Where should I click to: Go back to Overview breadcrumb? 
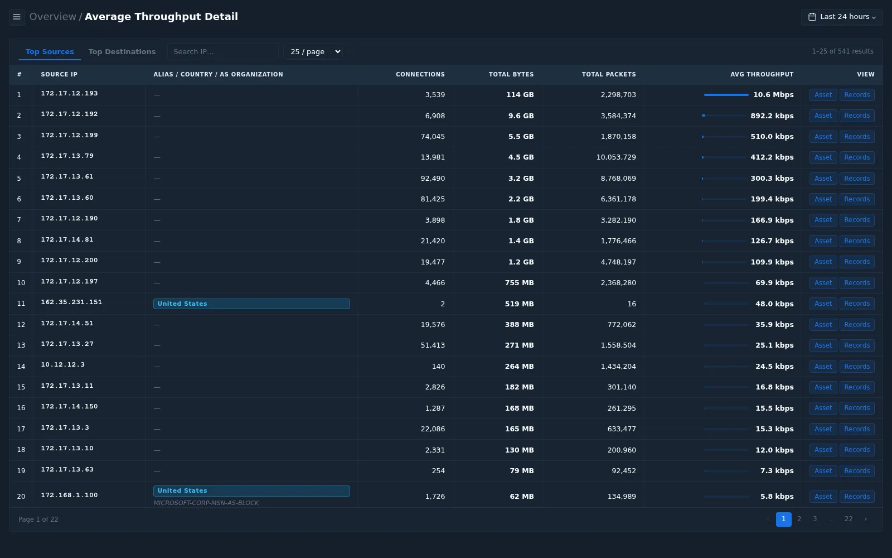53,17
